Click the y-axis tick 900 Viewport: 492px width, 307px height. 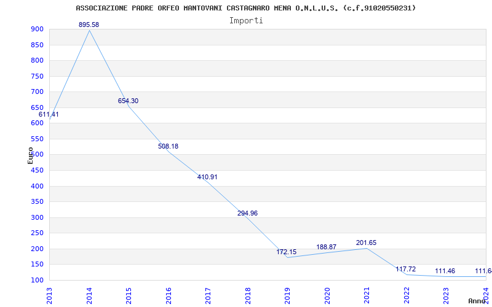pyautogui.click(x=37, y=29)
